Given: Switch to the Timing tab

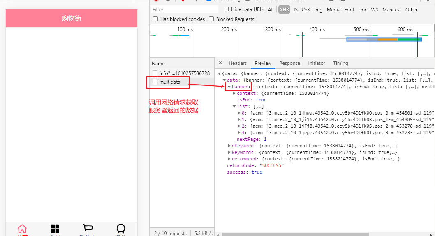Looking at the screenshot, I should point(340,63).
